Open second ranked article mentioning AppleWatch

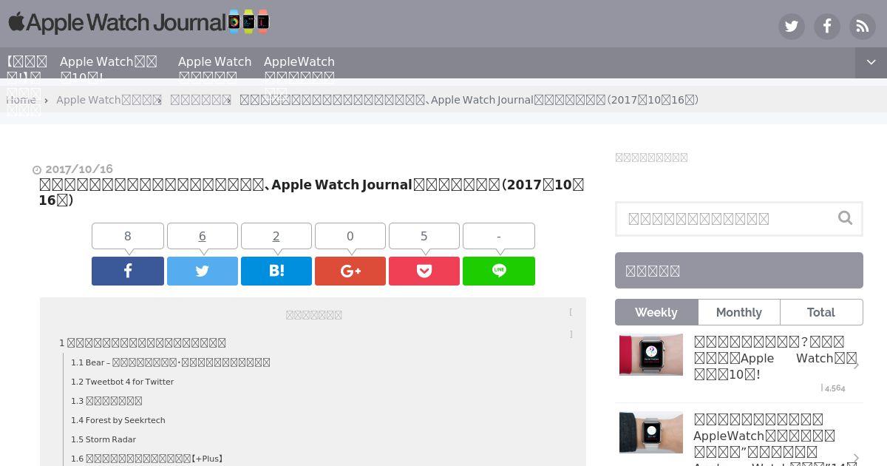click(x=775, y=441)
